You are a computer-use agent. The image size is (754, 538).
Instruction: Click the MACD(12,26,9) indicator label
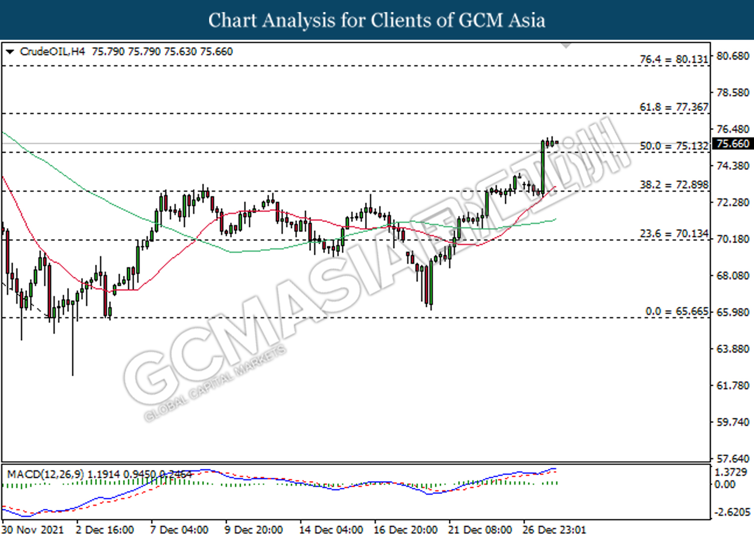[x=46, y=474]
